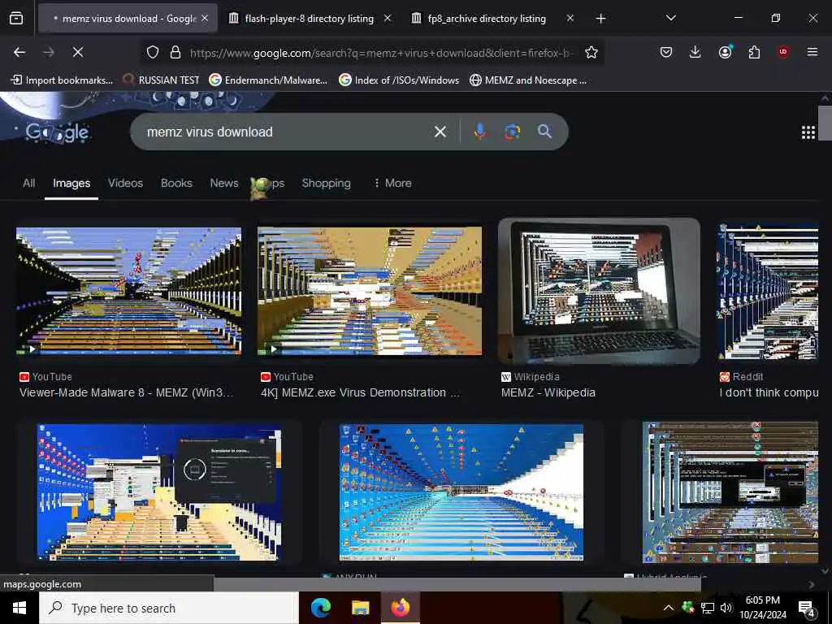Clear the Google search box
The width and height of the screenshot is (832, 624).
pyautogui.click(x=440, y=132)
